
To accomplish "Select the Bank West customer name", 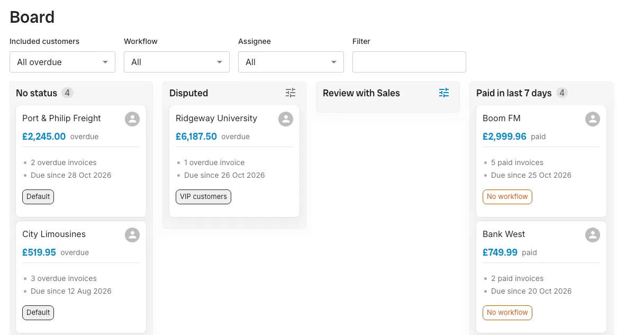I will point(504,234).
